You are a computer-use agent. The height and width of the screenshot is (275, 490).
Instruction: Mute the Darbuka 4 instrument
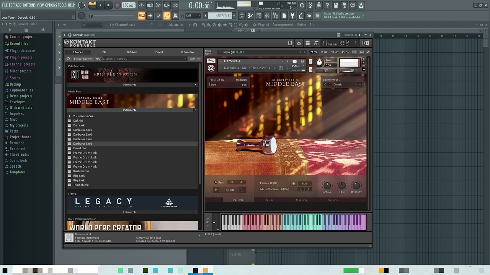pyautogui.click(x=310, y=69)
